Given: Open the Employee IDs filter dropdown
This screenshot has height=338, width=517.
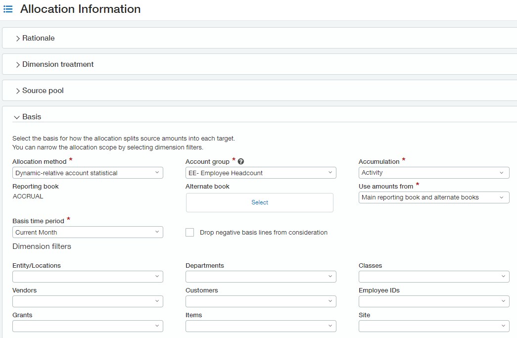Looking at the screenshot, I should pyautogui.click(x=434, y=301).
